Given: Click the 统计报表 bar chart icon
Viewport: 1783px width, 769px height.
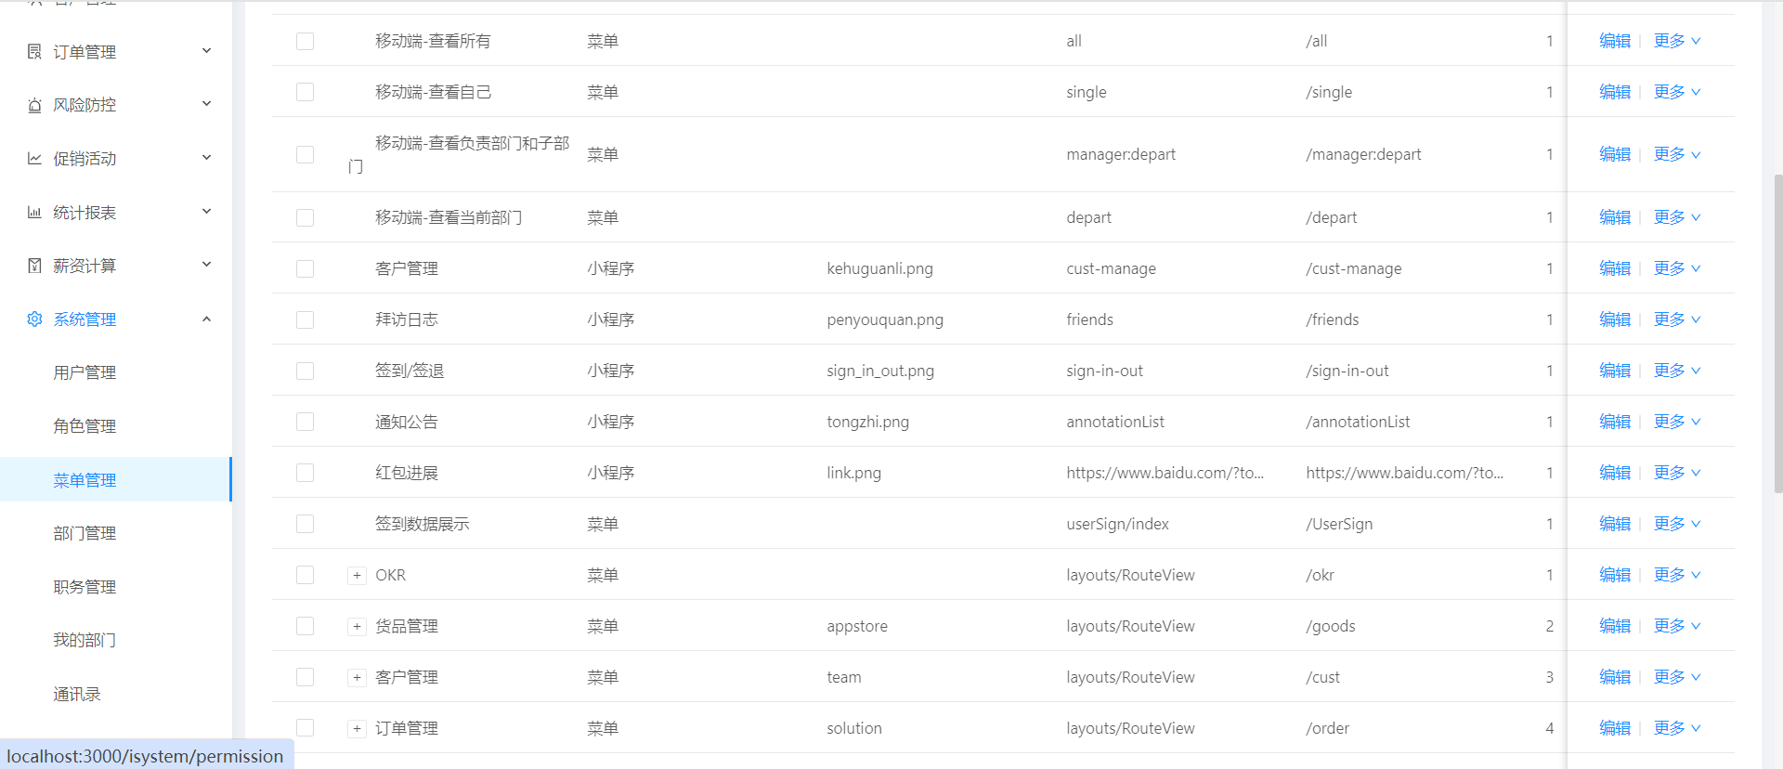Looking at the screenshot, I should click(34, 212).
